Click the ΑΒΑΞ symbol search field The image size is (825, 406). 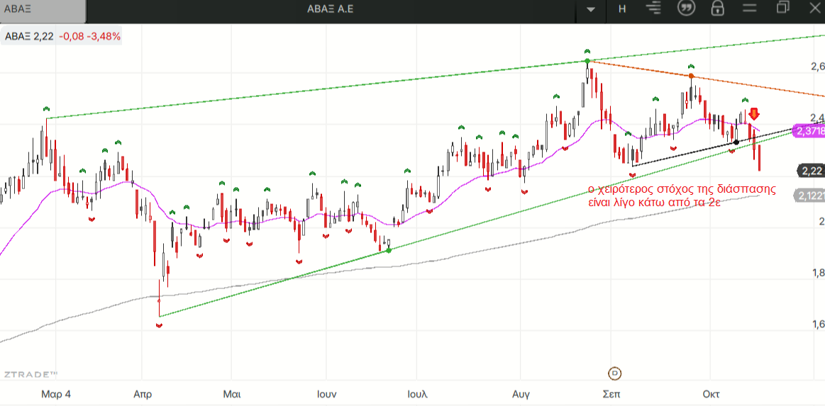coord(43,9)
